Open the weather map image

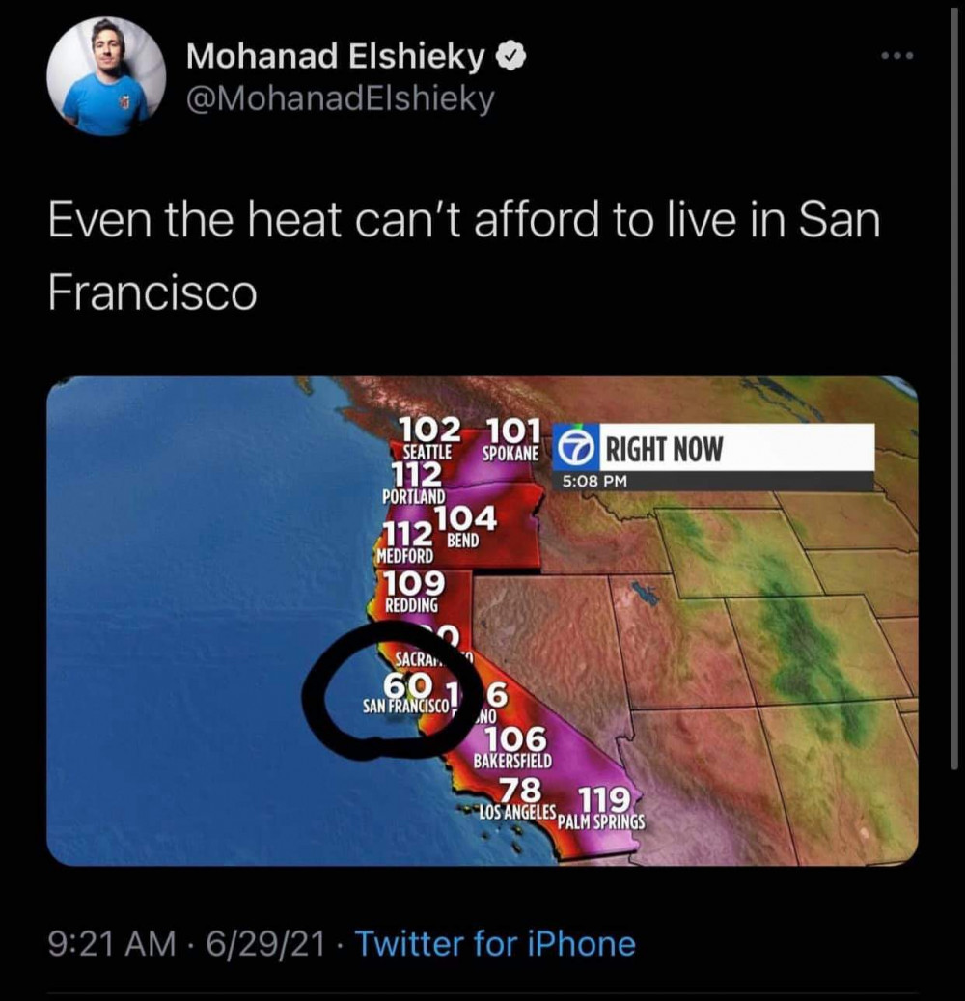(x=482, y=621)
